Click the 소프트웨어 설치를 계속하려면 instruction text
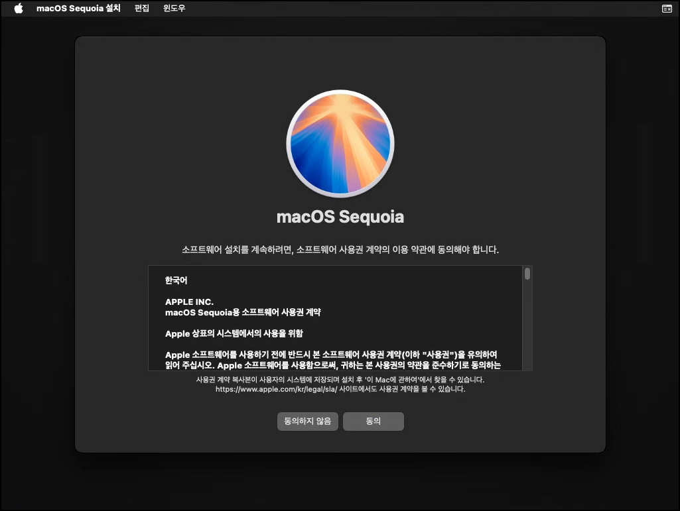680x511 pixels. 340,250
